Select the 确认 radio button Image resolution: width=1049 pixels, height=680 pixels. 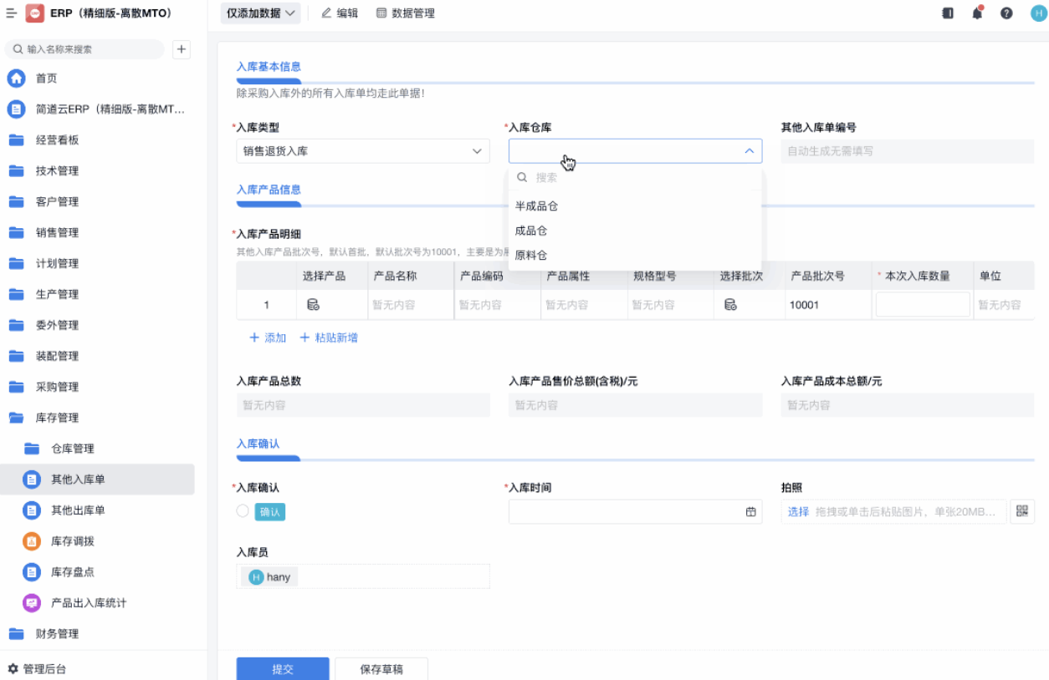coord(243,511)
